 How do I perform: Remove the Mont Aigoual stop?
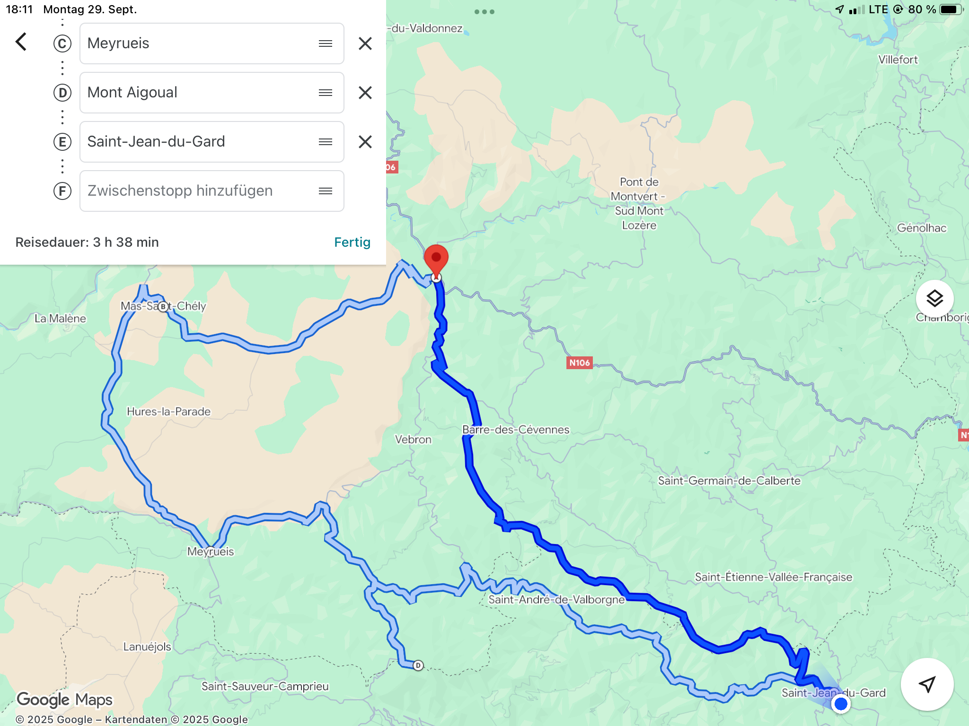click(365, 93)
